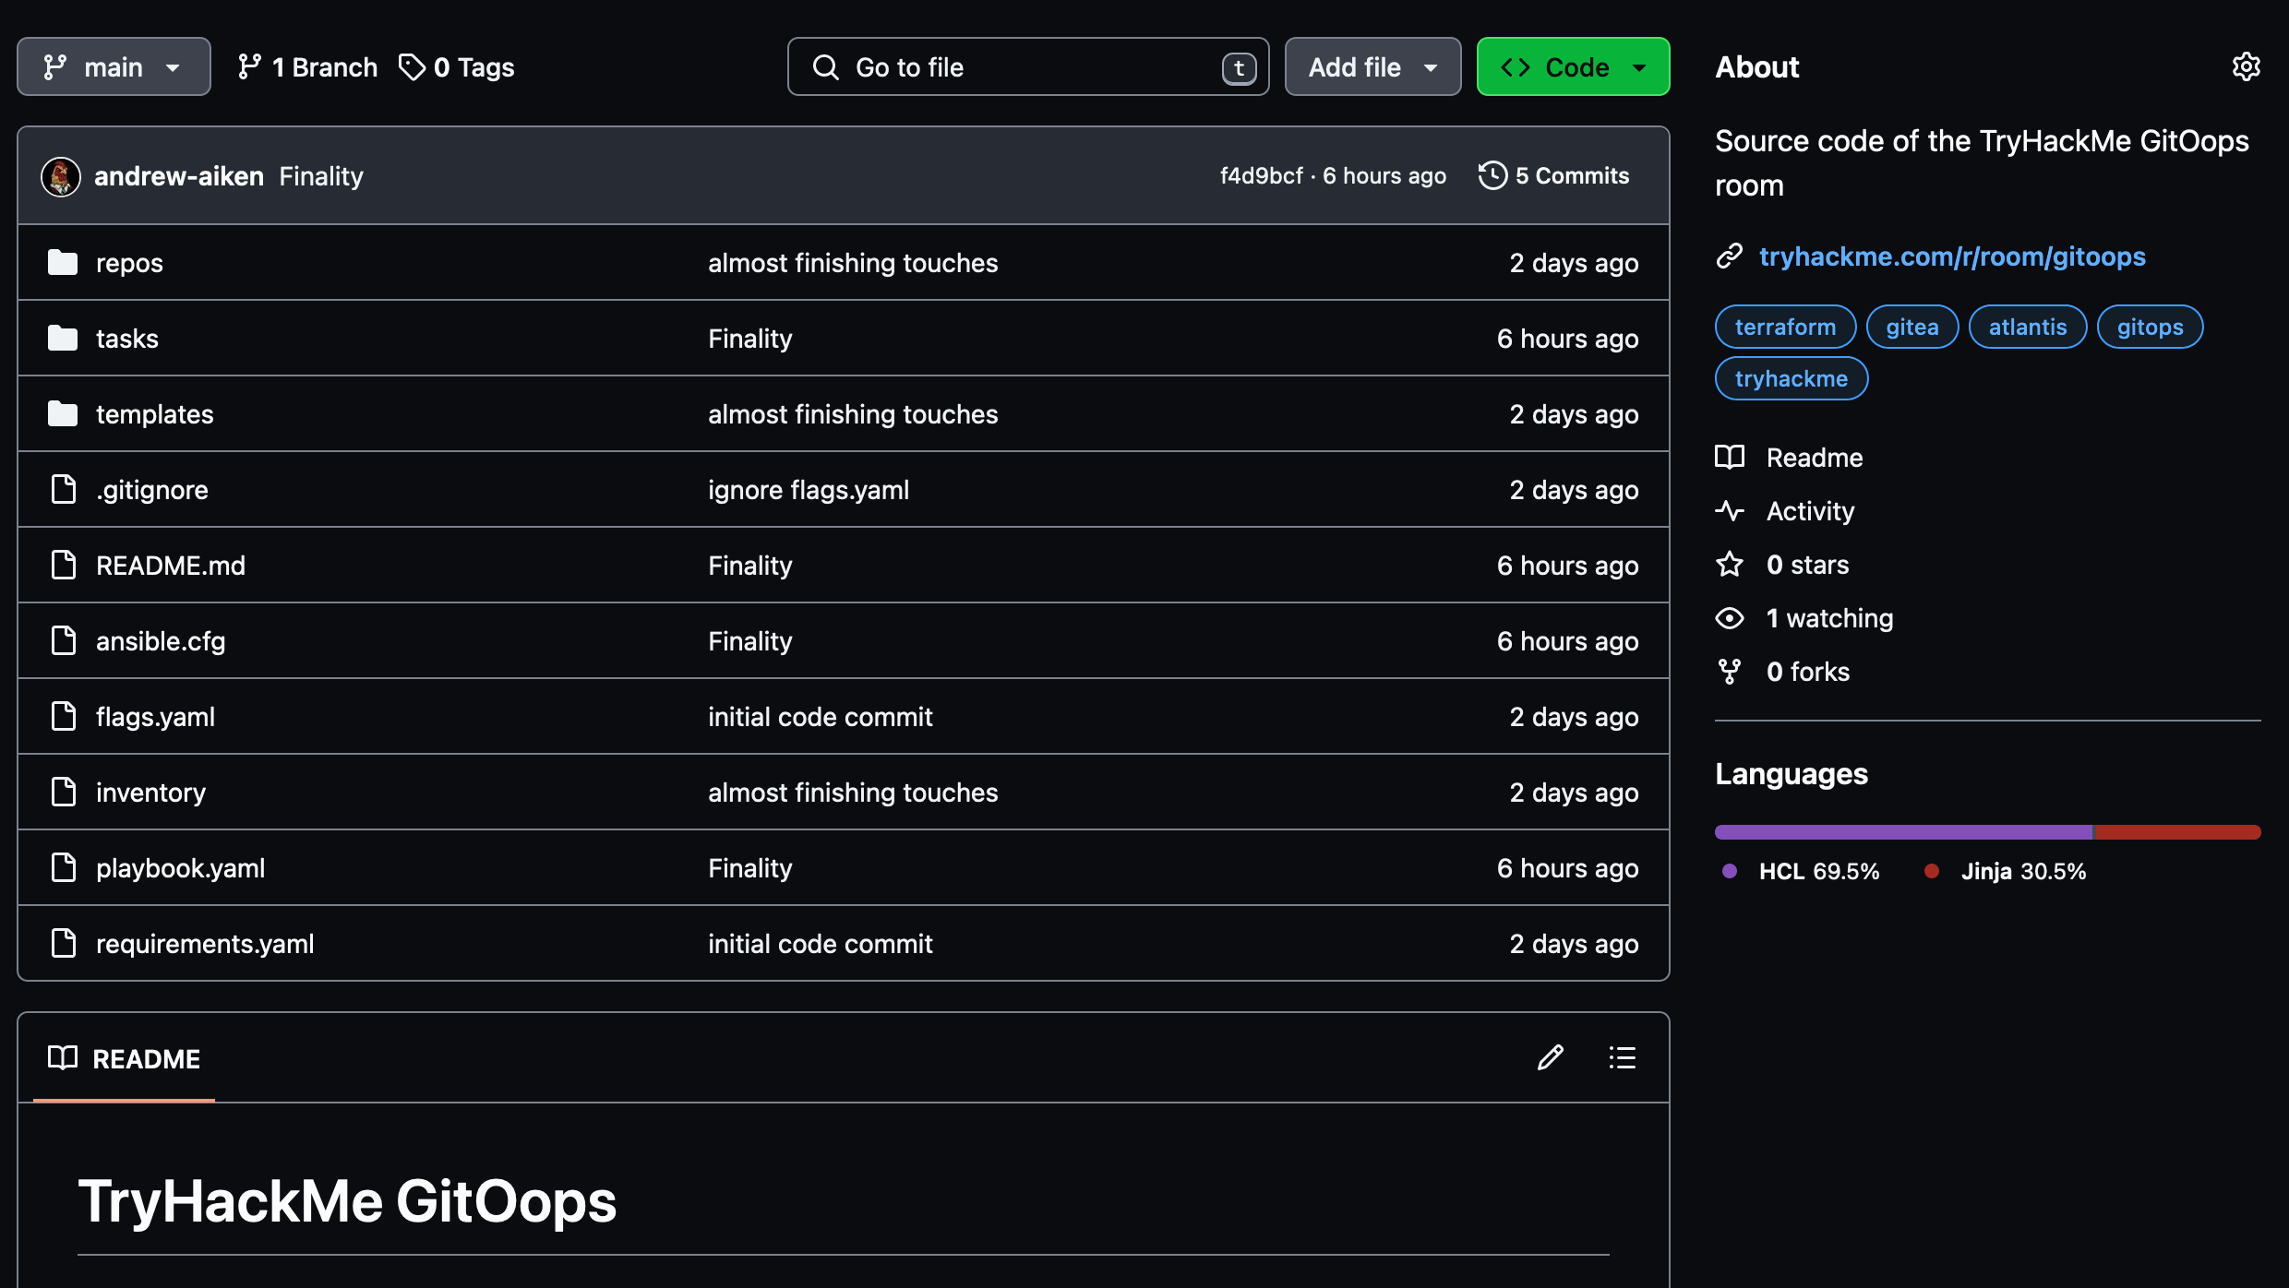Open the HCL 69.5% language link

coord(1801,871)
